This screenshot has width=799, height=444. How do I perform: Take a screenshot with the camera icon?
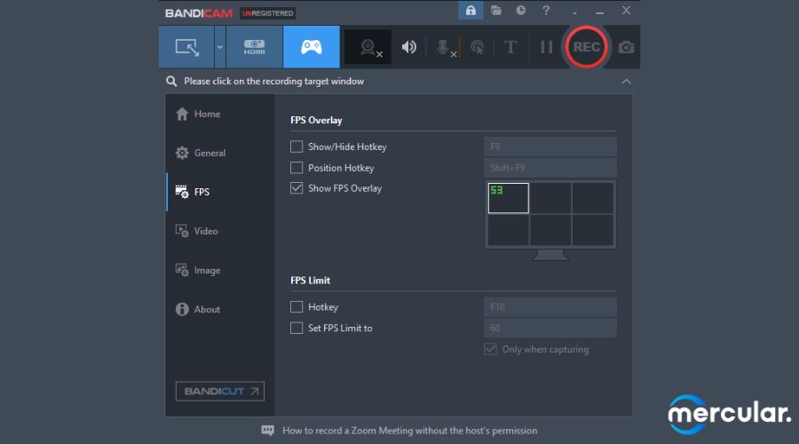626,47
